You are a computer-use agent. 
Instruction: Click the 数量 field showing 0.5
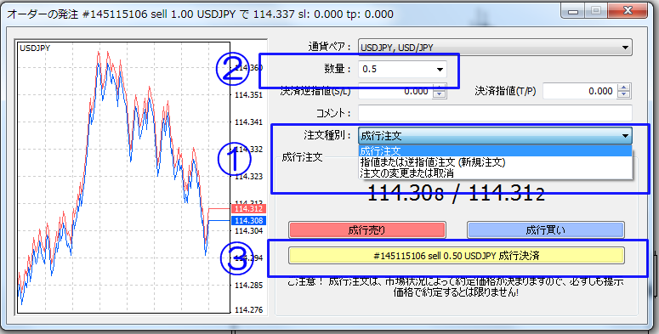click(397, 70)
